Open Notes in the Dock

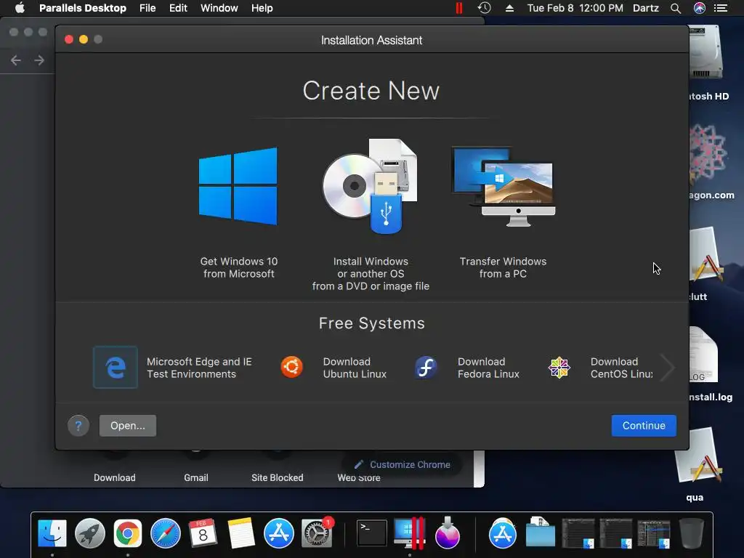[x=241, y=533]
